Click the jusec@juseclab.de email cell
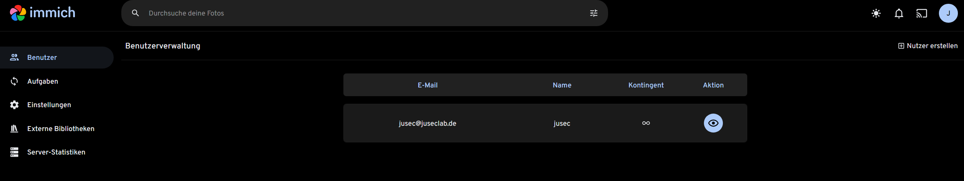The image size is (964, 181). (427, 123)
